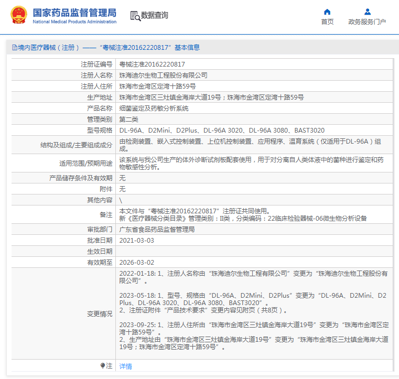Click the 生产地址 label
The image size is (399, 379).
tap(100, 97)
